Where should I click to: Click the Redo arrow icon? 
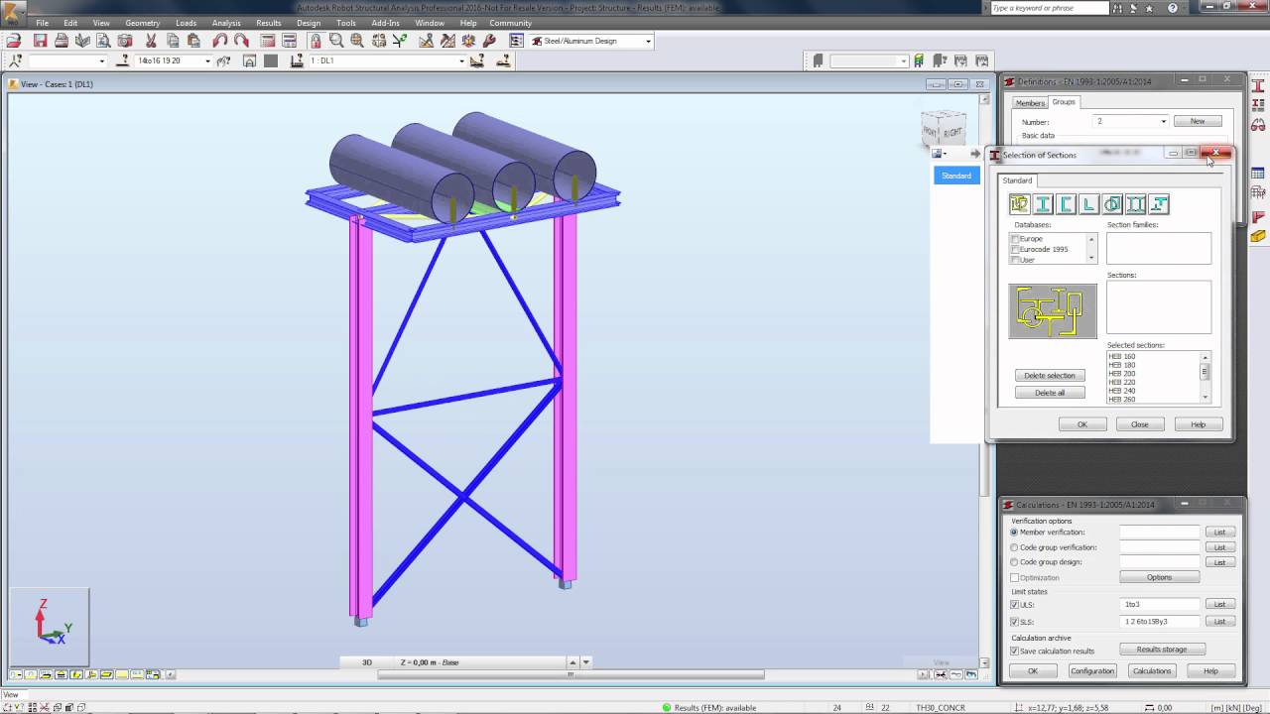[241, 41]
